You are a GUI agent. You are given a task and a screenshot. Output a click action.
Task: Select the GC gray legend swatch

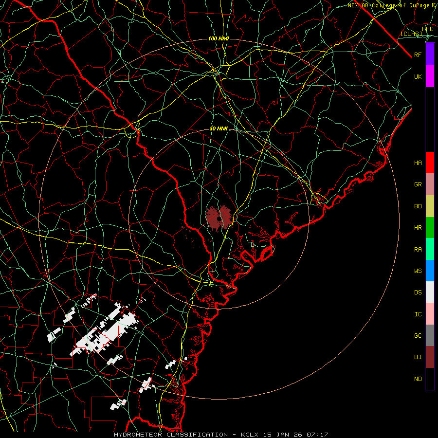point(430,335)
